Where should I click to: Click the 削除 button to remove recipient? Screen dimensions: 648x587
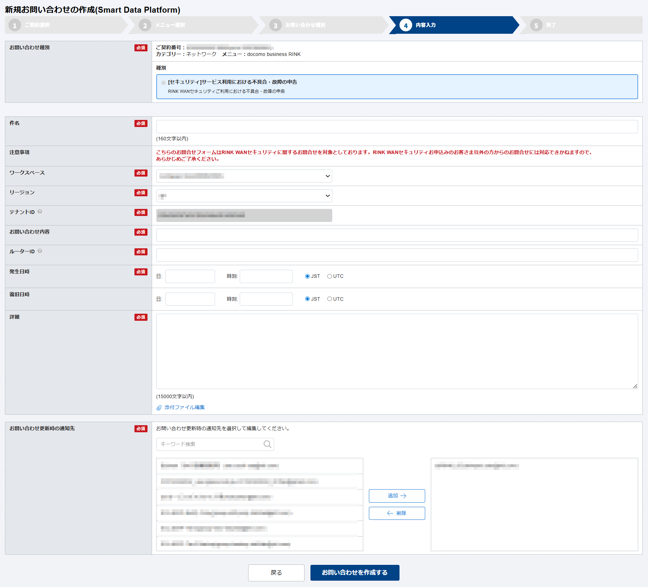tap(397, 513)
